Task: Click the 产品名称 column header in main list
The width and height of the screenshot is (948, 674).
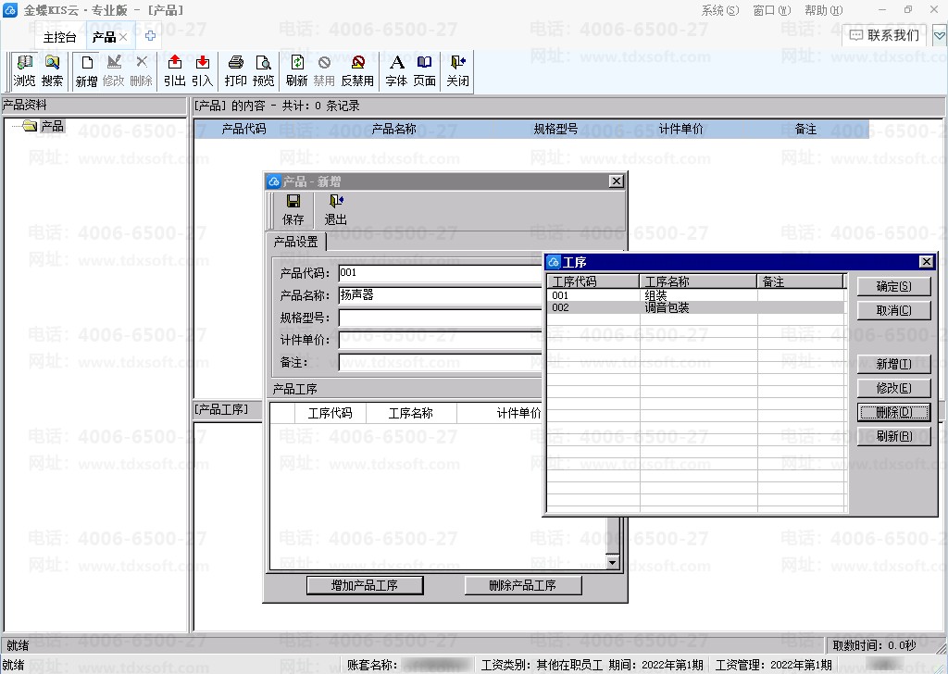Action: pos(393,129)
